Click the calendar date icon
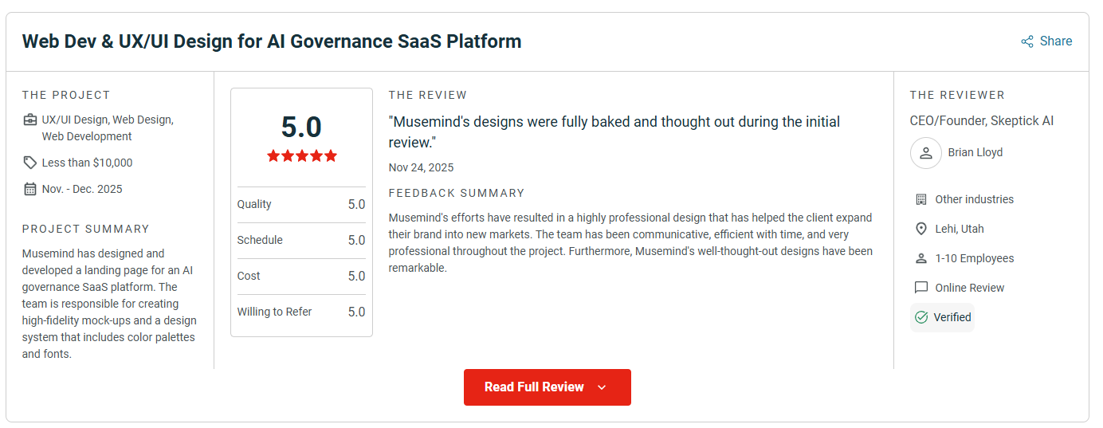Viewport: 1103px width, 428px height. point(29,189)
